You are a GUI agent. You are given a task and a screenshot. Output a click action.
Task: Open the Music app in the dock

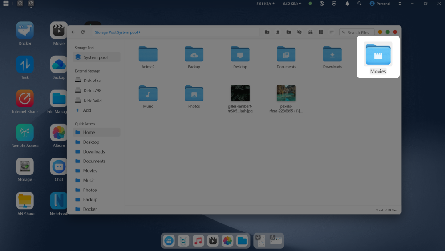pyautogui.click(x=198, y=241)
